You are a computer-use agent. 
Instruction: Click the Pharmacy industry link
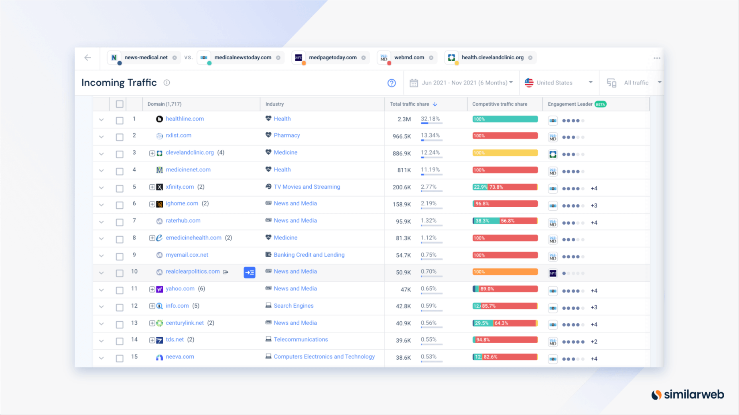pos(287,135)
